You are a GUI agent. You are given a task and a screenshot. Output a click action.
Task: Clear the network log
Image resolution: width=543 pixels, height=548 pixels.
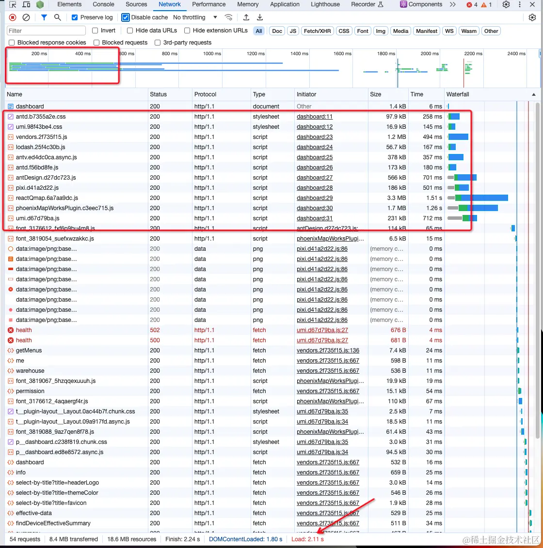(26, 17)
